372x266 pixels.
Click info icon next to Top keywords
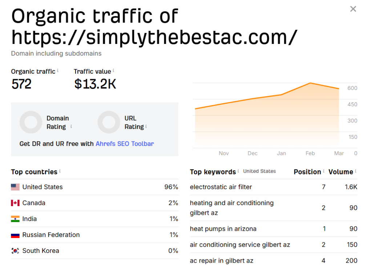tap(238, 171)
